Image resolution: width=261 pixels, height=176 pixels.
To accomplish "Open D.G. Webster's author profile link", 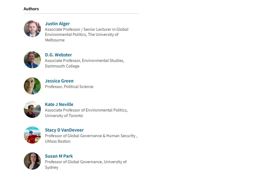I will pos(58,55).
